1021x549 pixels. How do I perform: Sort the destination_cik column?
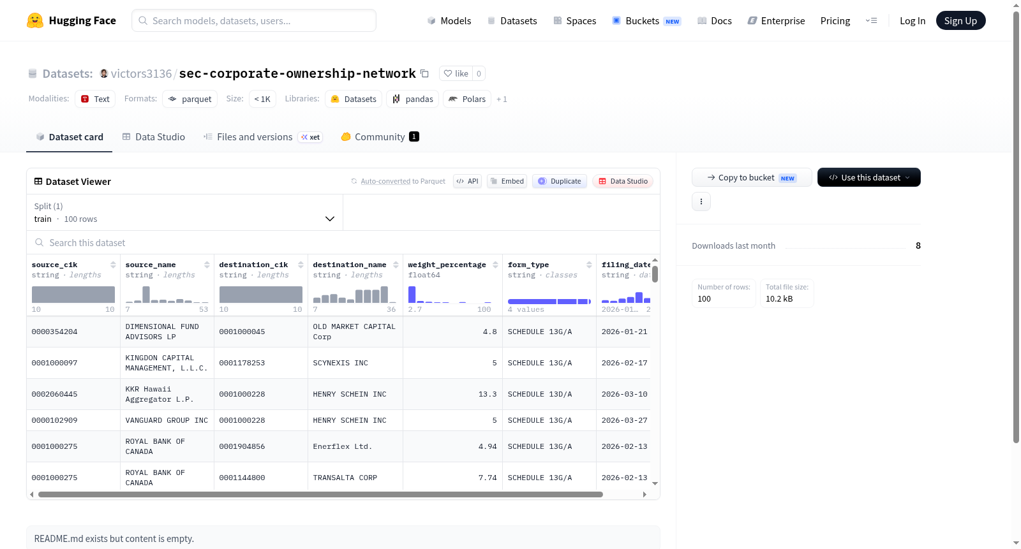point(301,265)
